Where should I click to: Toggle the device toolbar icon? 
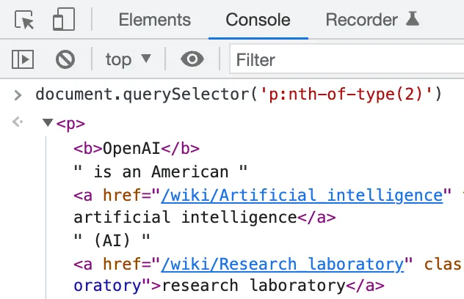click(x=64, y=19)
